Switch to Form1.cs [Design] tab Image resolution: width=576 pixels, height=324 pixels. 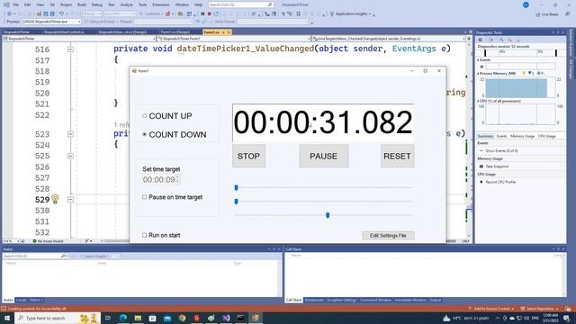click(175, 32)
